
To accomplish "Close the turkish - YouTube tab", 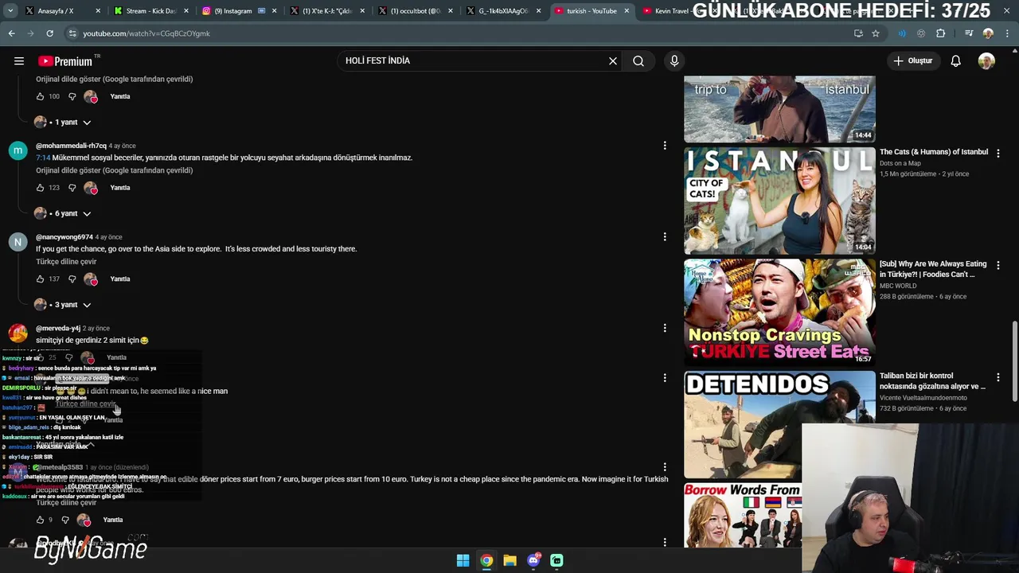I will pyautogui.click(x=627, y=11).
